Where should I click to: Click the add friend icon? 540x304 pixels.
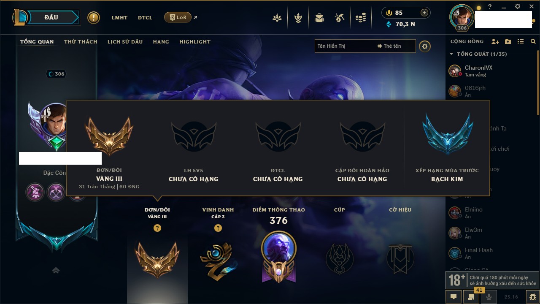(495, 41)
